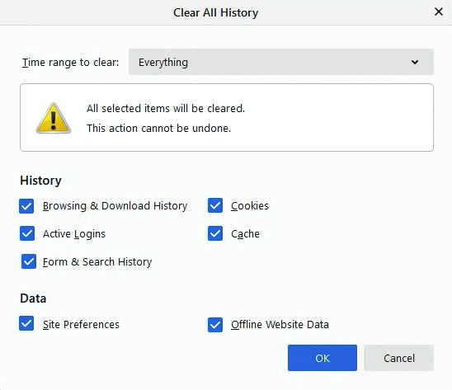Uncheck Browsing & Download History checkbox
Image resolution: width=452 pixels, height=390 pixels.
tap(26, 206)
